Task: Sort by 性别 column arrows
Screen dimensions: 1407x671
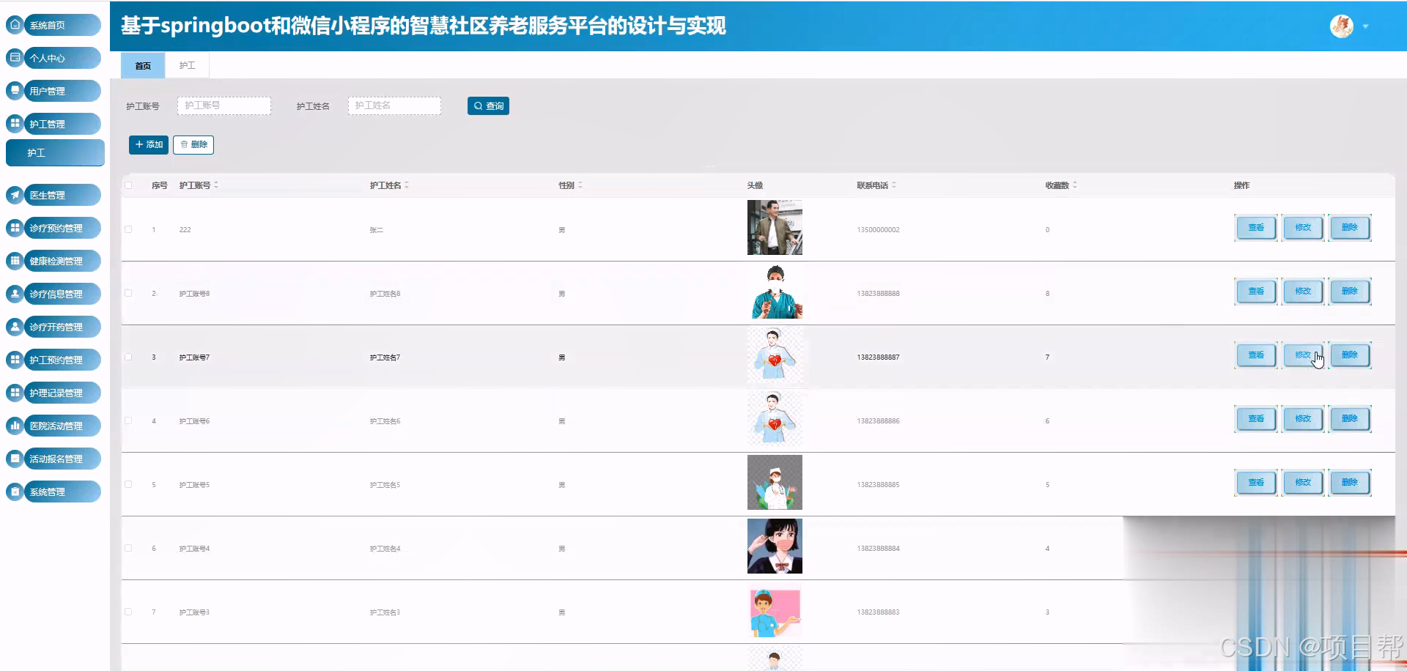Action: pyautogui.click(x=580, y=185)
